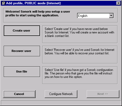Click the greyed-out Next >> button
Viewport: 122px width, 106px height.
coord(103,94)
